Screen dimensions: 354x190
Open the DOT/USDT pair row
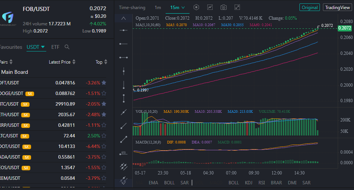(53, 146)
